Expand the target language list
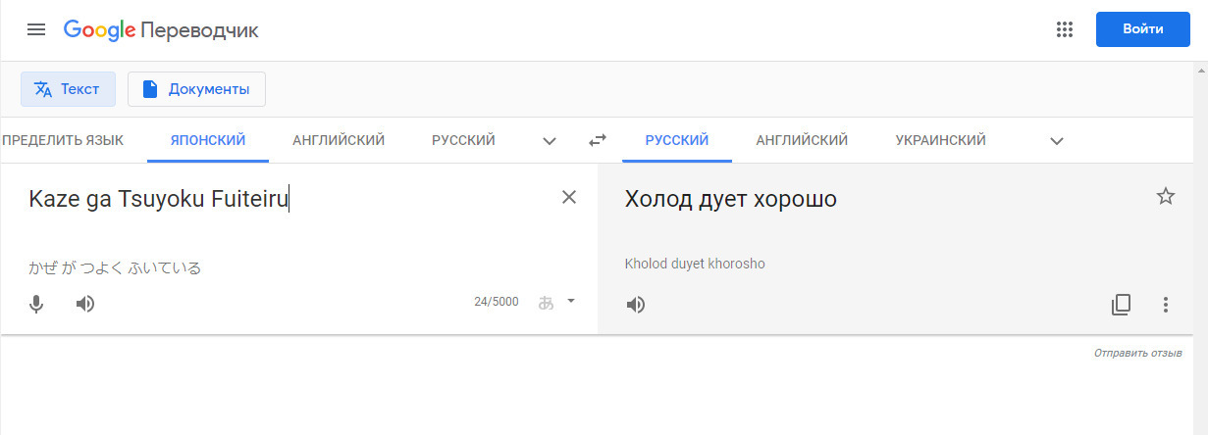Image resolution: width=1208 pixels, height=435 pixels. click(x=1057, y=141)
